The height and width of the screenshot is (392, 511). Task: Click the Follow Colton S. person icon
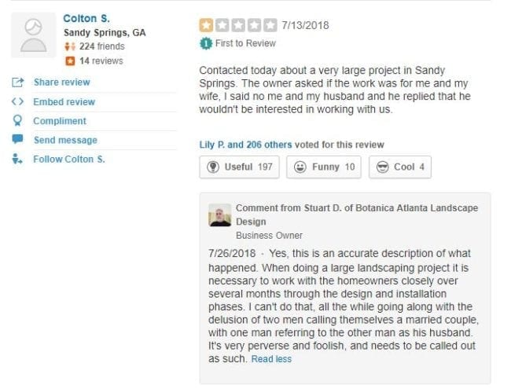pyautogui.click(x=17, y=159)
